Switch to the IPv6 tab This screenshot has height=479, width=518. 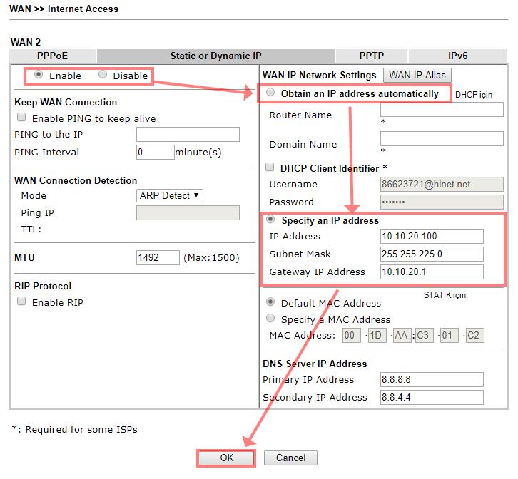457,56
